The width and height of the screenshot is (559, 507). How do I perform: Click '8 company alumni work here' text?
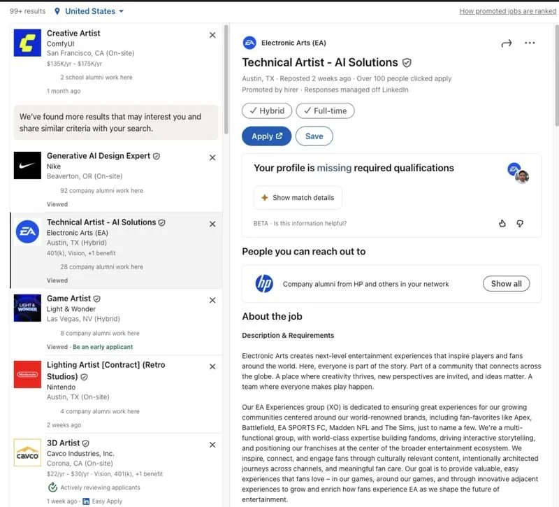pos(100,333)
